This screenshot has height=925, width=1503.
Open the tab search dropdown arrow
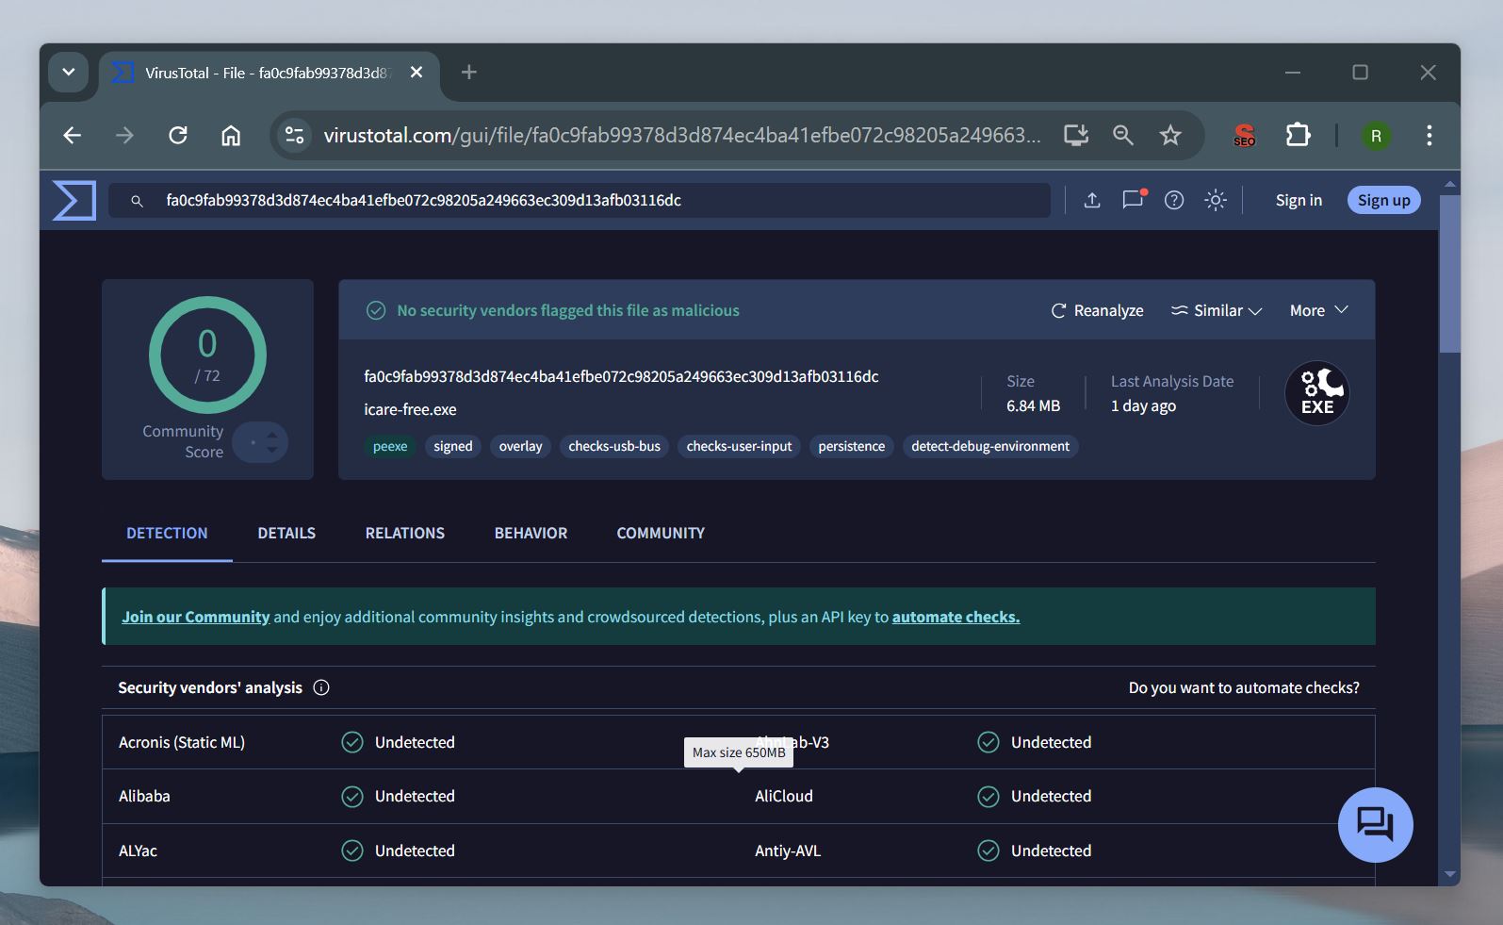coord(69,73)
